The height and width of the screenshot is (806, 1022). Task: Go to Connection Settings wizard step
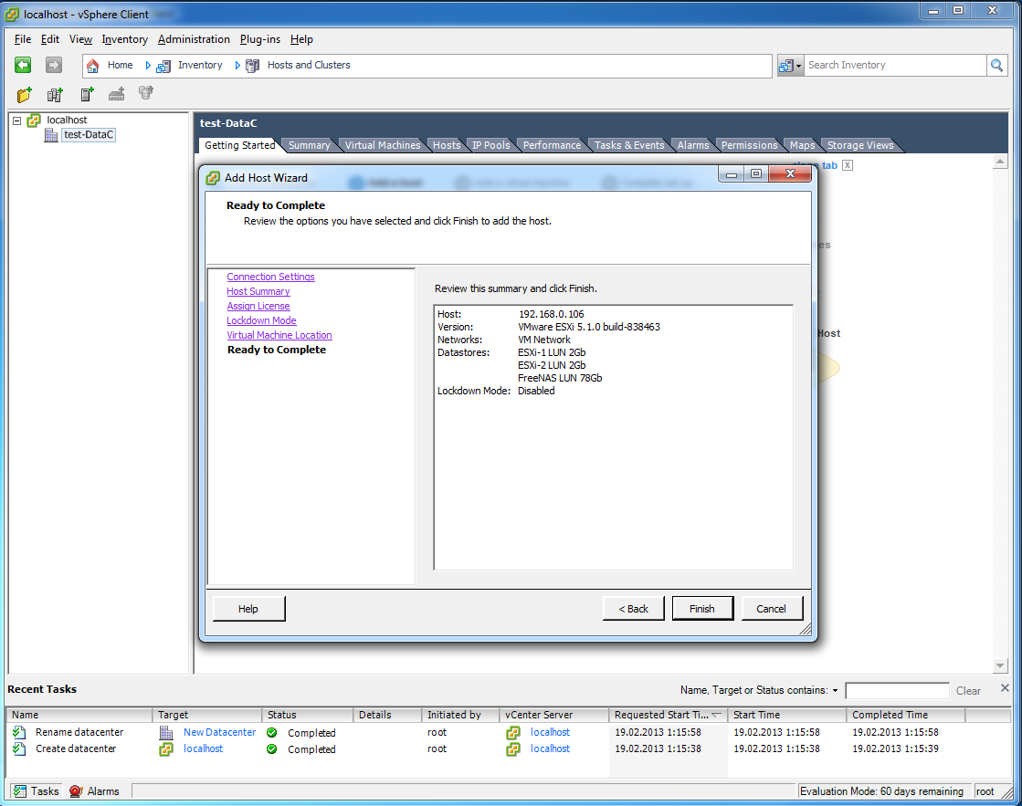click(270, 277)
